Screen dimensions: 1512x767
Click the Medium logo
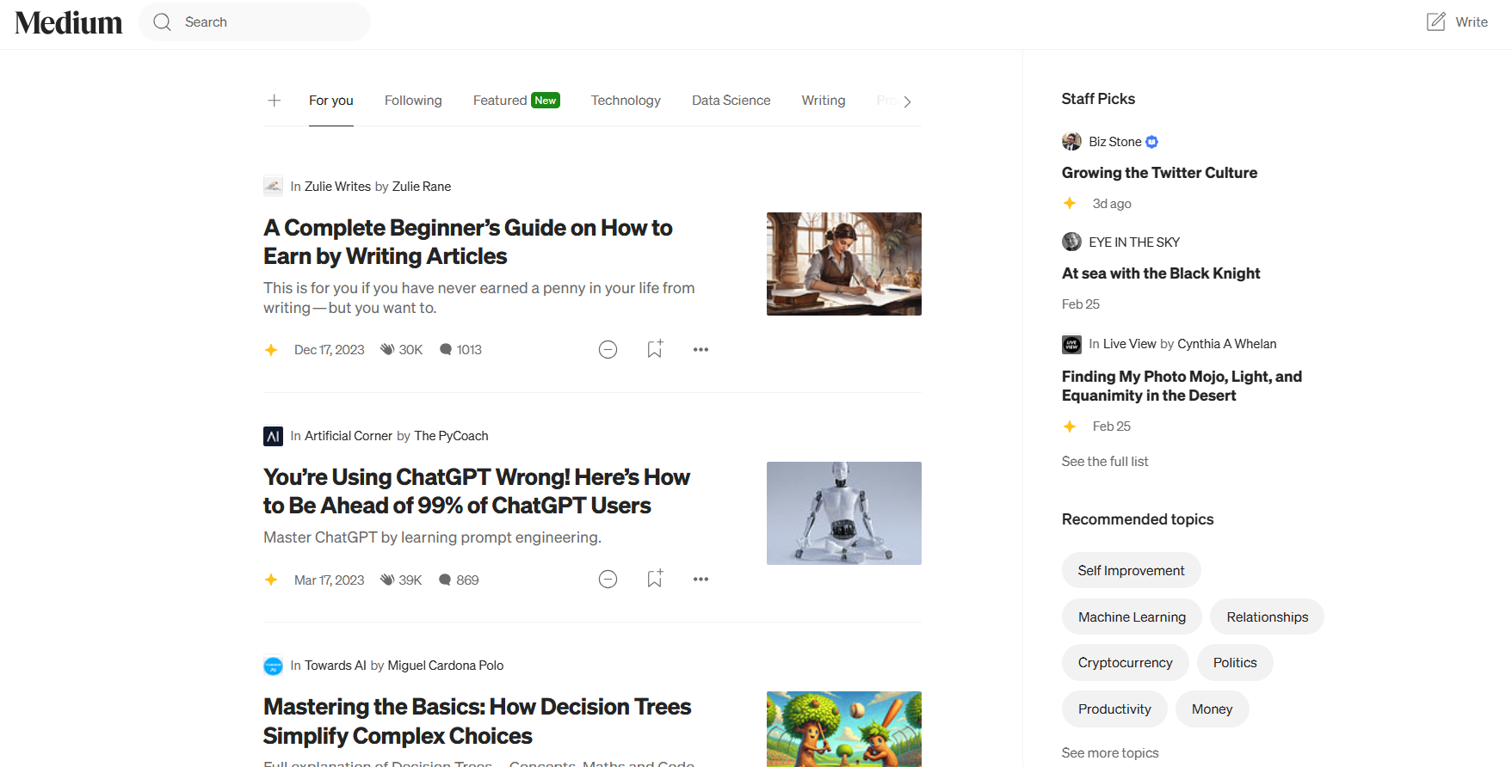pos(68,21)
